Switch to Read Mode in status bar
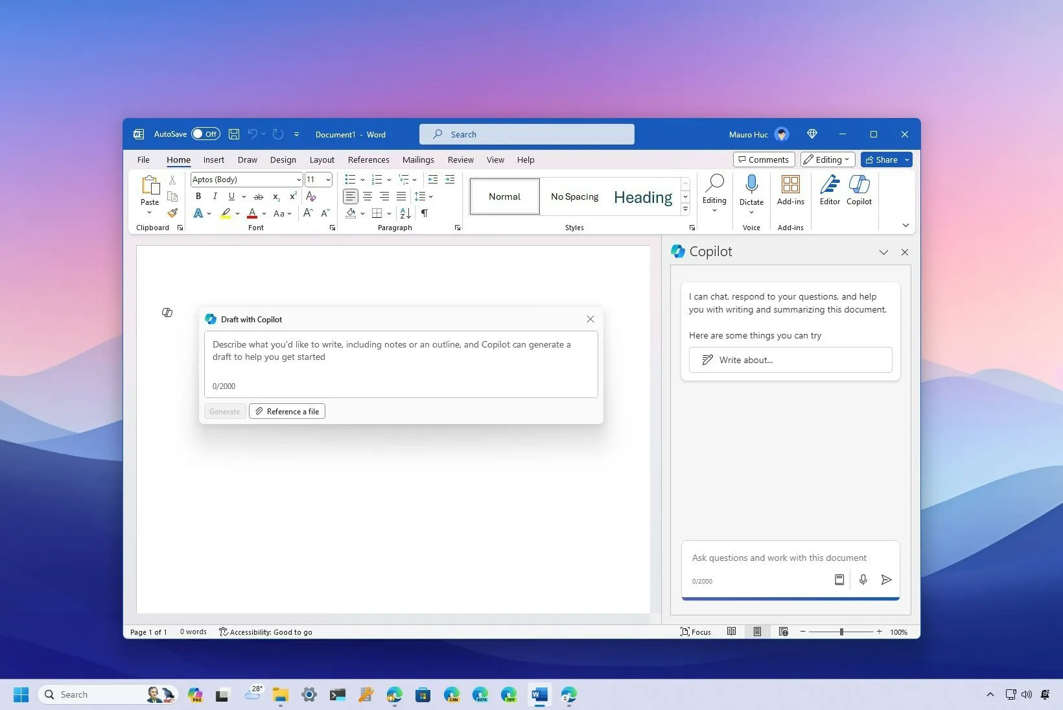 coord(732,632)
